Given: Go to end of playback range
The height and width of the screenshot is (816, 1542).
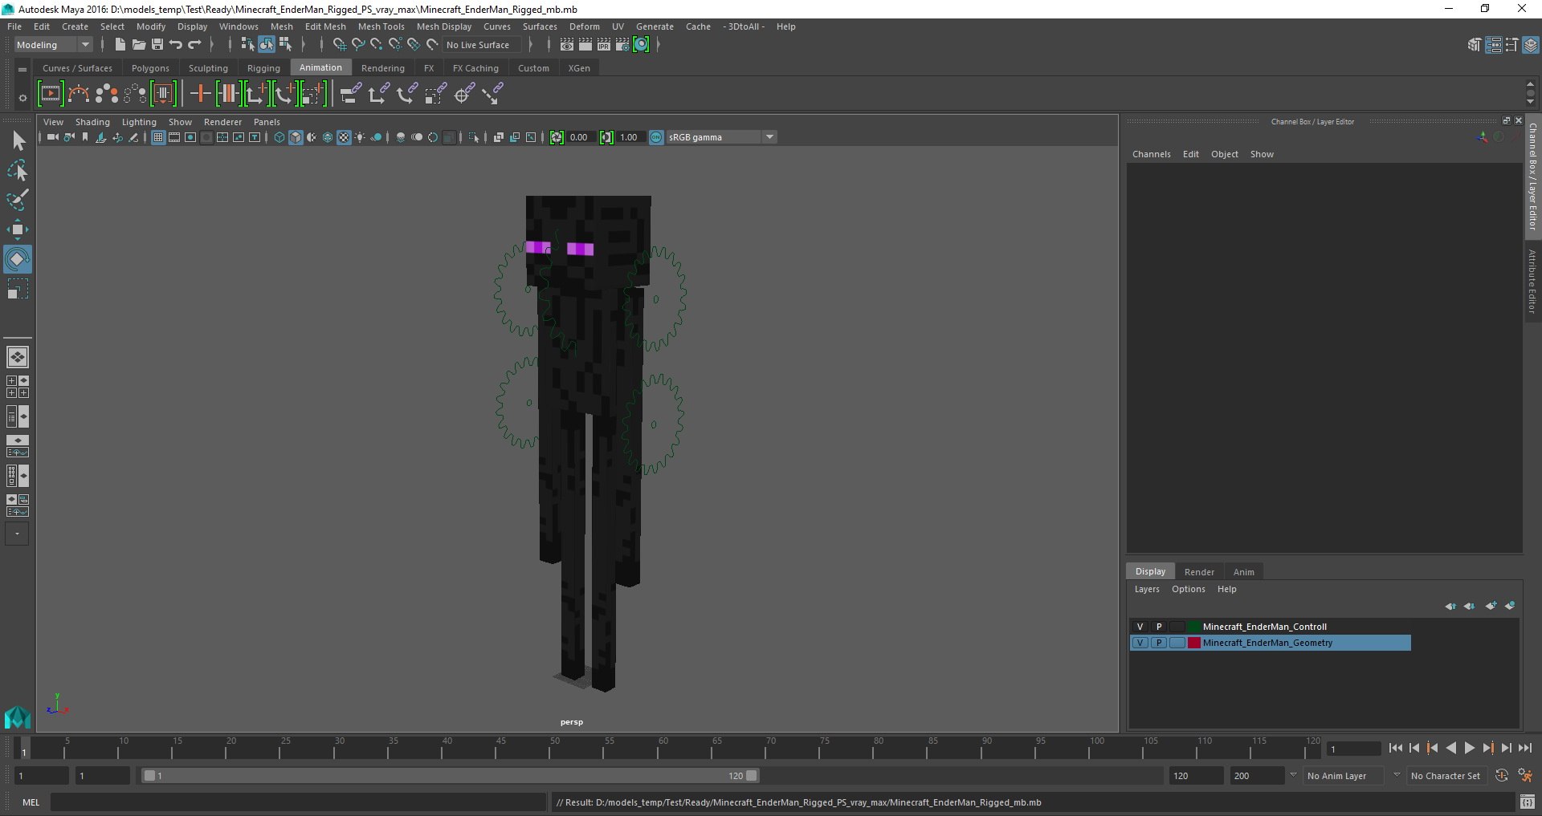Looking at the screenshot, I should point(1524,748).
